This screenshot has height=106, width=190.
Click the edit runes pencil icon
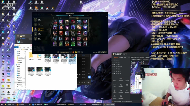tap(58, 52)
